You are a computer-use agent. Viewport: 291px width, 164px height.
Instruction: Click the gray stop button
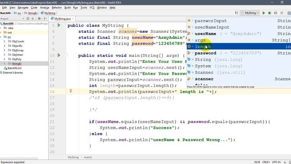tap(282, 13)
